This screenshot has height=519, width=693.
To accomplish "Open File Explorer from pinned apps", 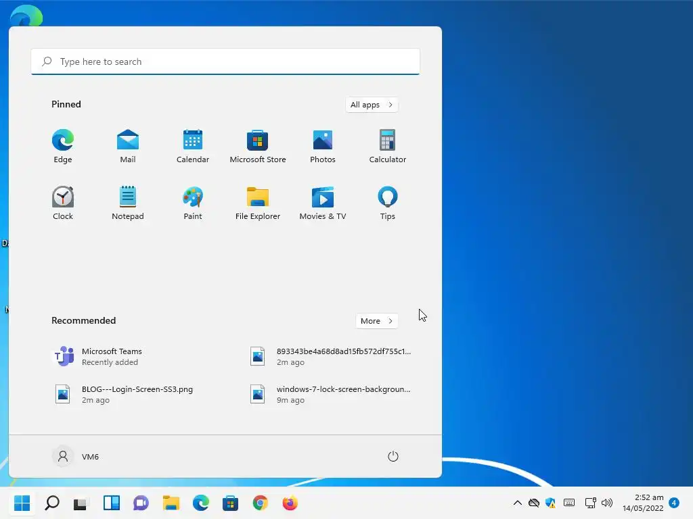I will pos(258,203).
